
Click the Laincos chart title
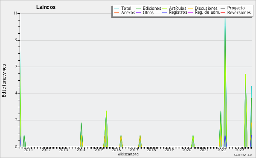click(x=46, y=7)
